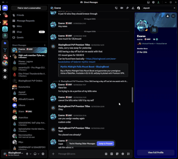Image resolution: width=178 pixels, height=159 pixels.
Task: Open Discover servers compass icon
Action: click(x=5, y=77)
